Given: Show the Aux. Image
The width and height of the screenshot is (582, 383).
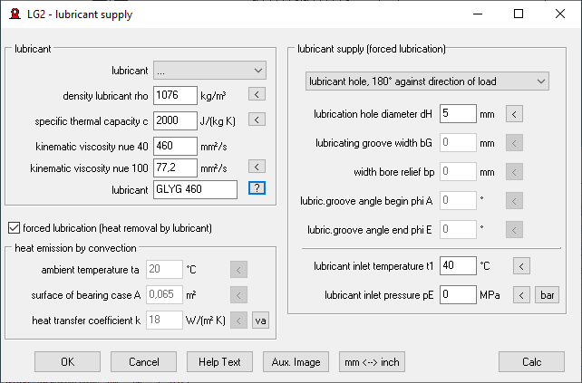Looking at the screenshot, I should coord(296,361).
